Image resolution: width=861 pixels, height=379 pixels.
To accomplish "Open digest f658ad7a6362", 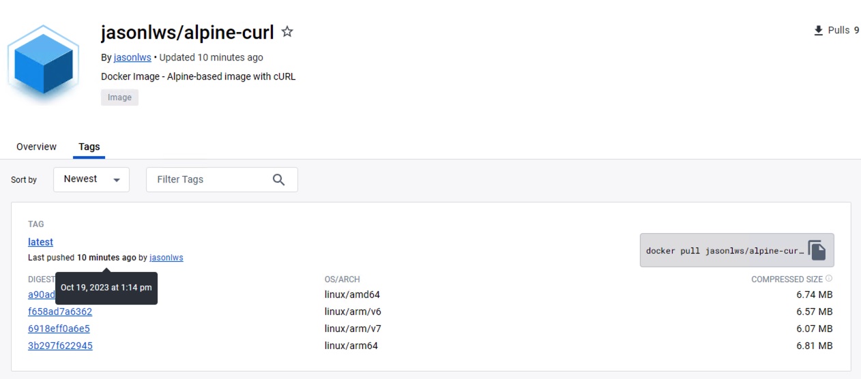I will [x=60, y=312].
